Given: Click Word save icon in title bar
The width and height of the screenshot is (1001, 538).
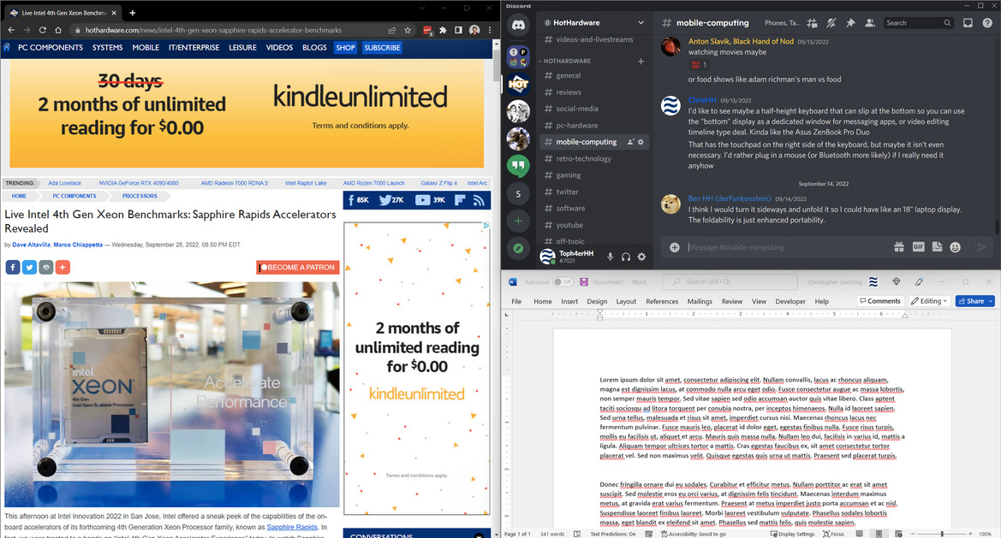Looking at the screenshot, I should point(583,281).
